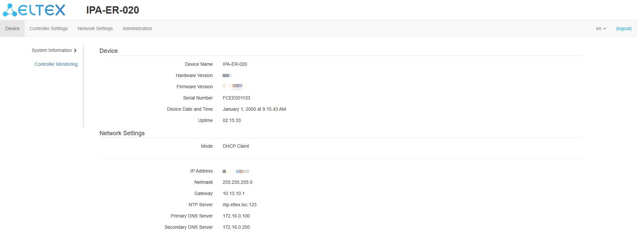The height and width of the screenshot is (237, 637).
Task: Click the logout link
Action: tap(624, 29)
